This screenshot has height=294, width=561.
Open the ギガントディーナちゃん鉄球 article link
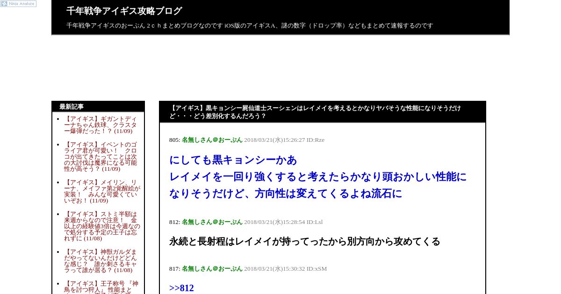click(101, 125)
